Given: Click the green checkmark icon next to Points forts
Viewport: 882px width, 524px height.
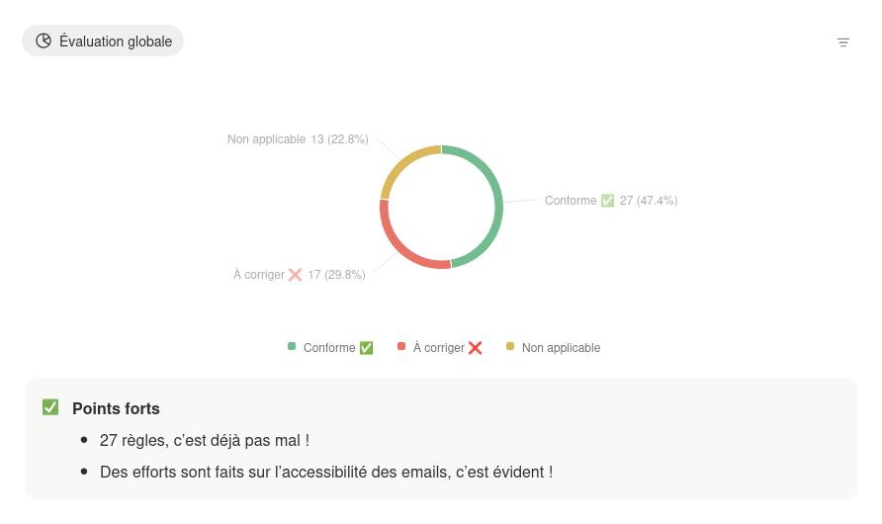Looking at the screenshot, I should [50, 407].
